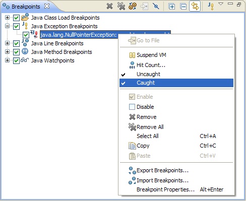Uncheck the NullPointerException breakpoint checkbox

(x=26, y=35)
